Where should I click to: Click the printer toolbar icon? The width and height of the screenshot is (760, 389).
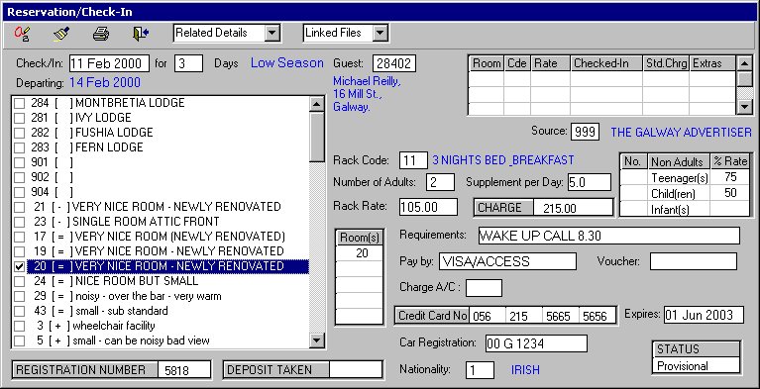[101, 34]
